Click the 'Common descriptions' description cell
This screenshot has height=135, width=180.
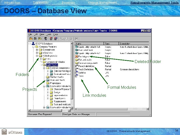129,69
